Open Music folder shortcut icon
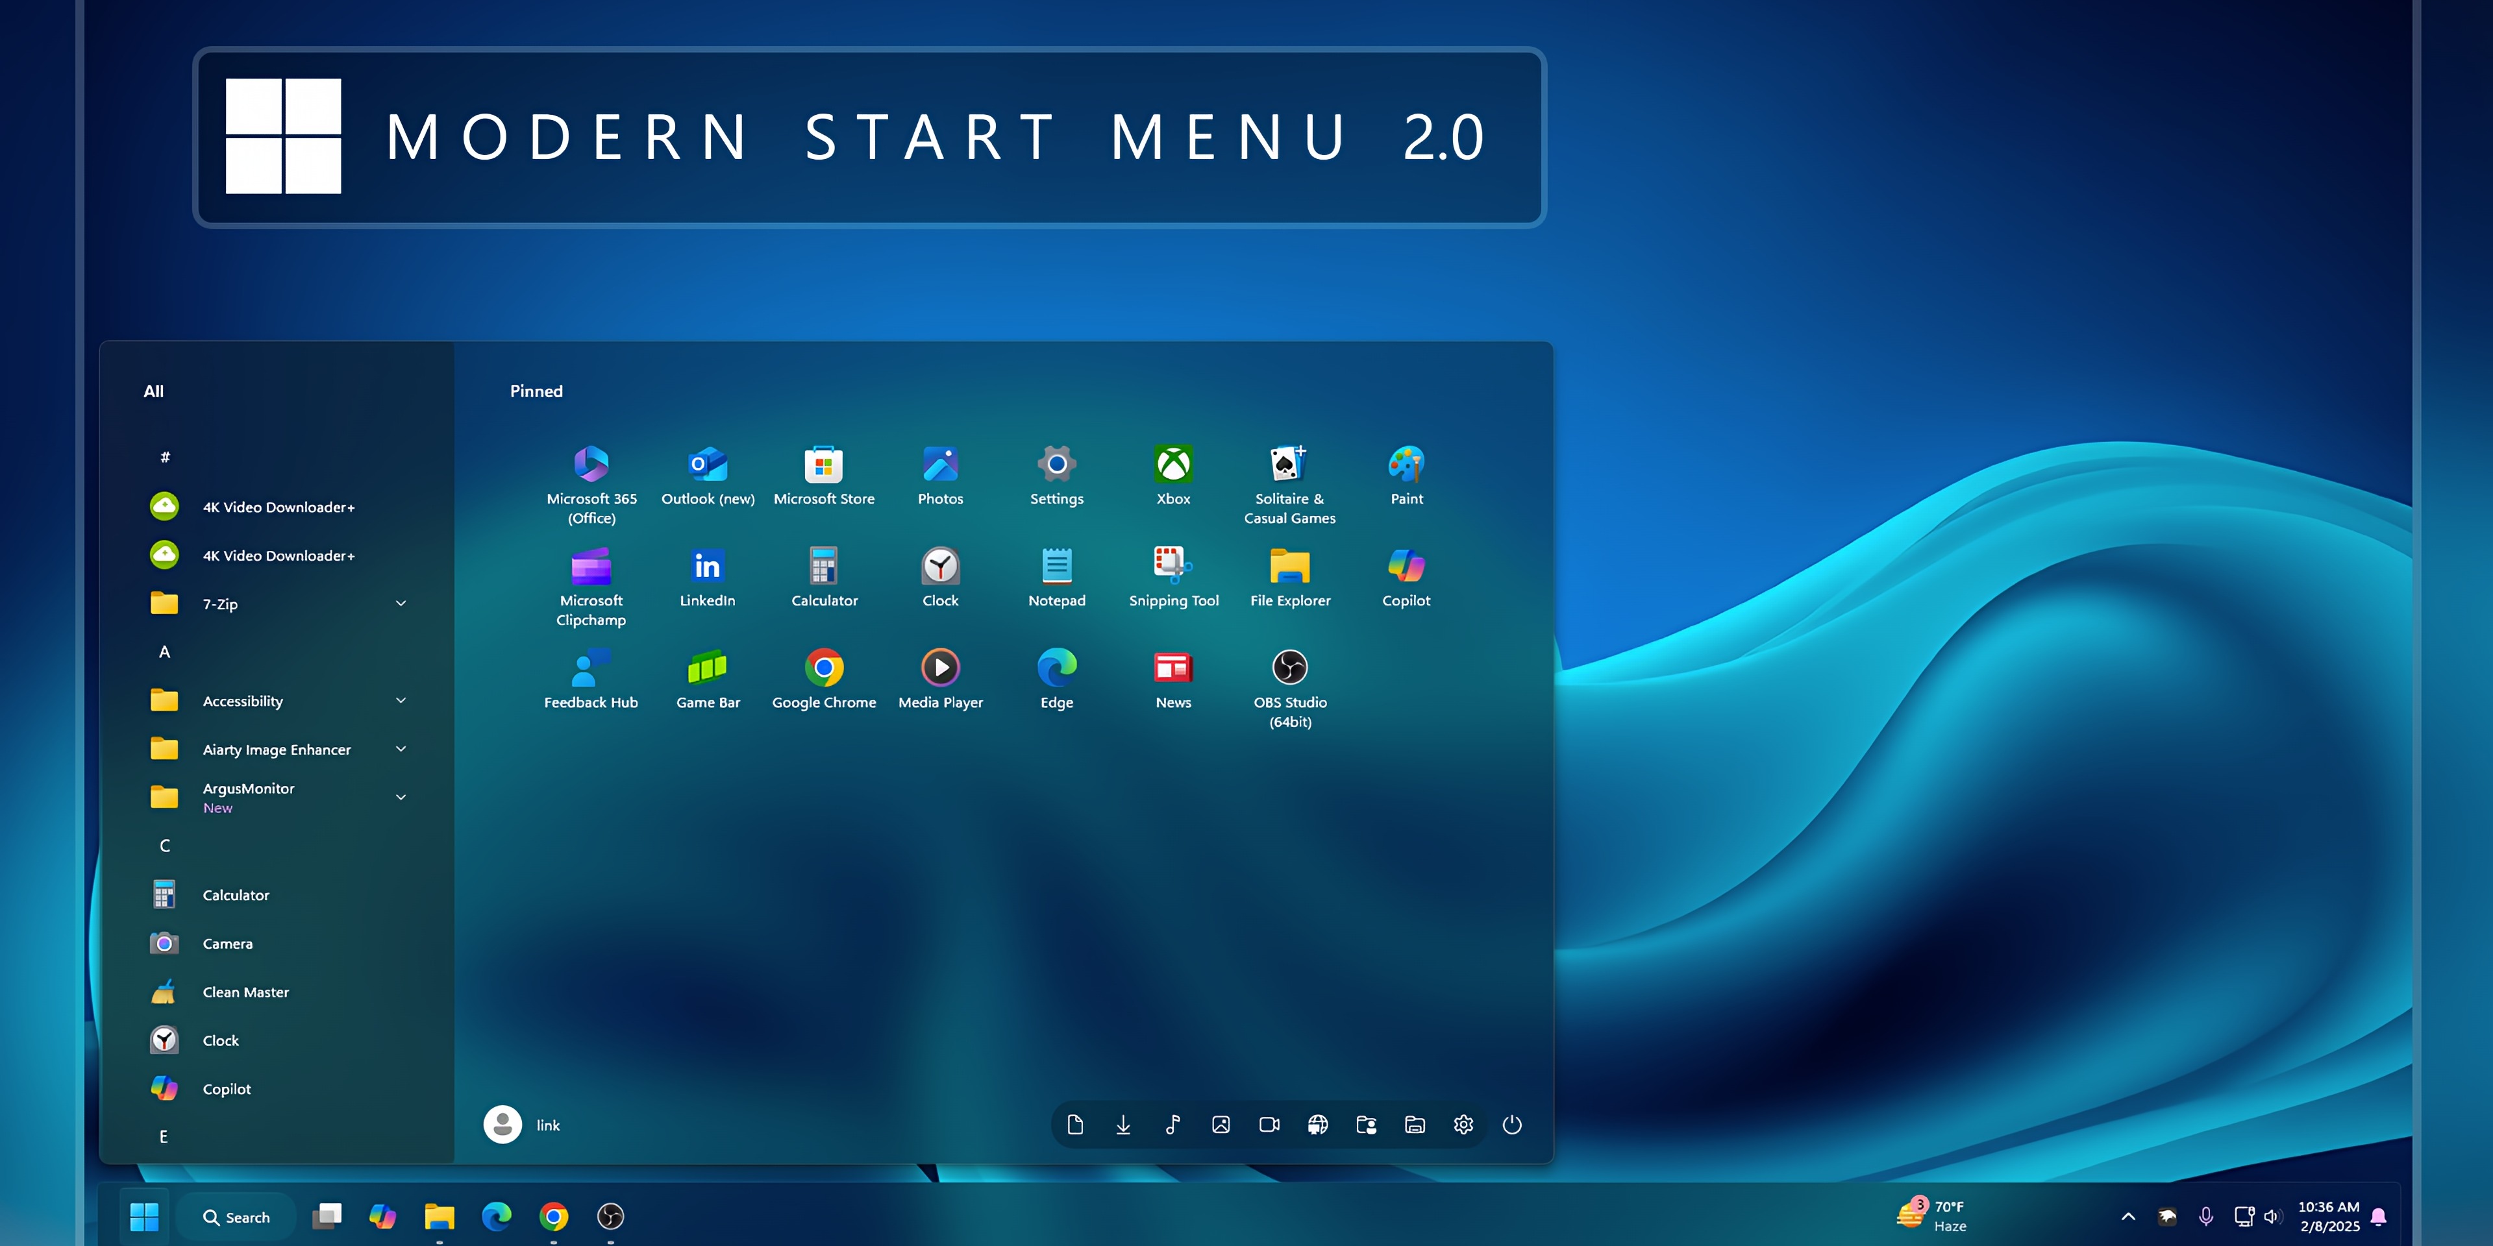The image size is (2493, 1246). [x=1172, y=1125]
